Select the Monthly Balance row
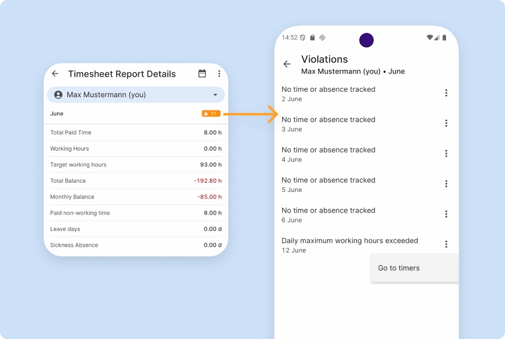Image resolution: width=505 pixels, height=339 pixels. click(x=135, y=197)
